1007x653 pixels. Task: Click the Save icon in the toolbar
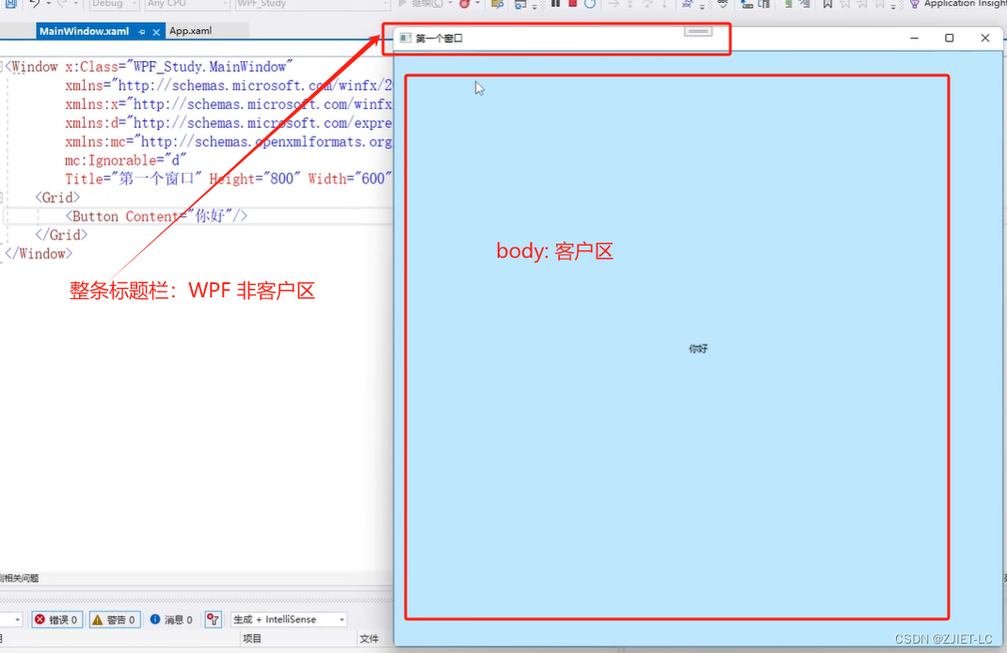click(x=8, y=5)
